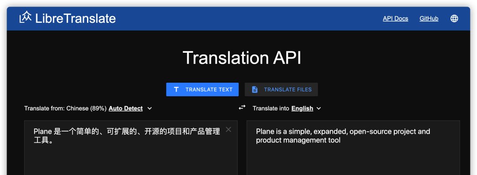
Task: Click the translated English output area
Action: 353,148
